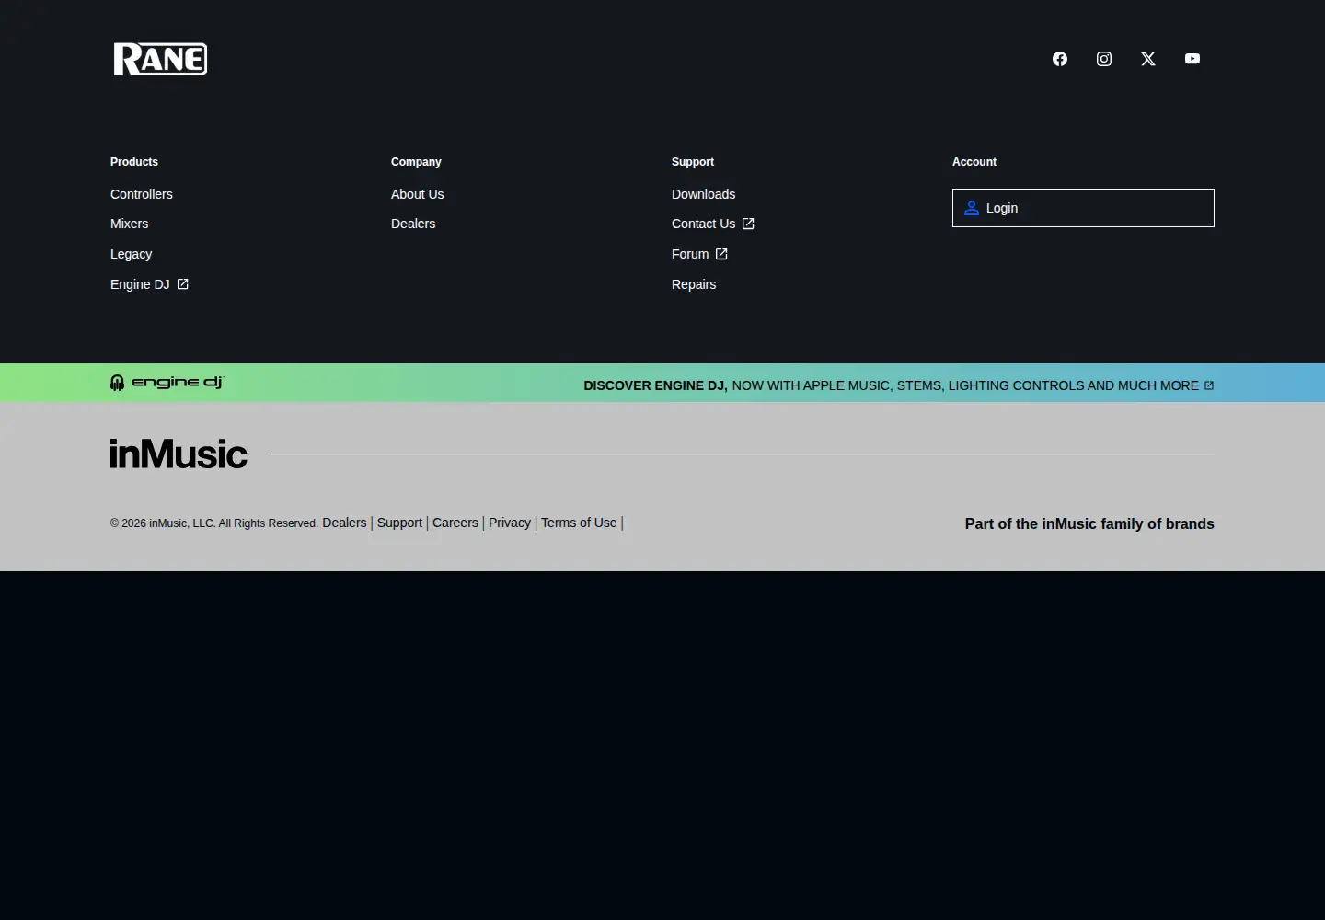Click the external-link icon beside Engine DJ
Screen dimensions: 1325x920
pos(183,284)
